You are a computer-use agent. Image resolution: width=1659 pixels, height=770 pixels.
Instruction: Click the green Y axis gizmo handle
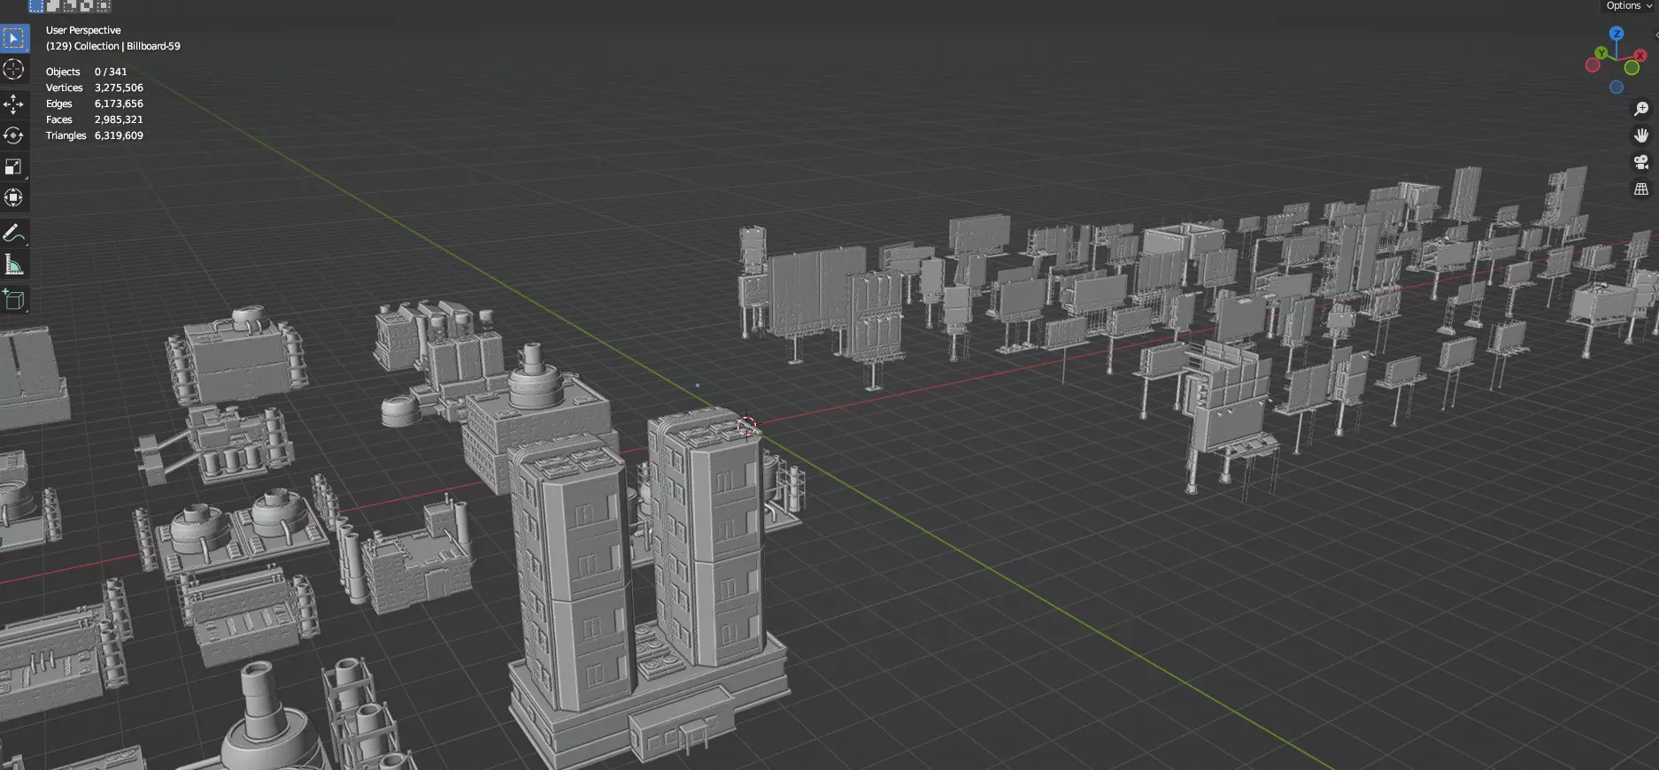[1601, 53]
